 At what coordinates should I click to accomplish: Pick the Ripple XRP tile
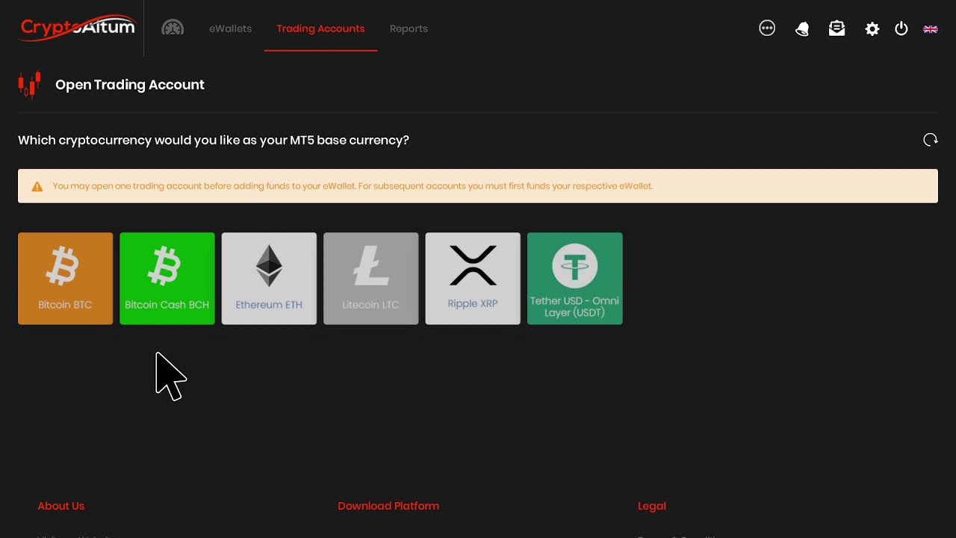(473, 278)
